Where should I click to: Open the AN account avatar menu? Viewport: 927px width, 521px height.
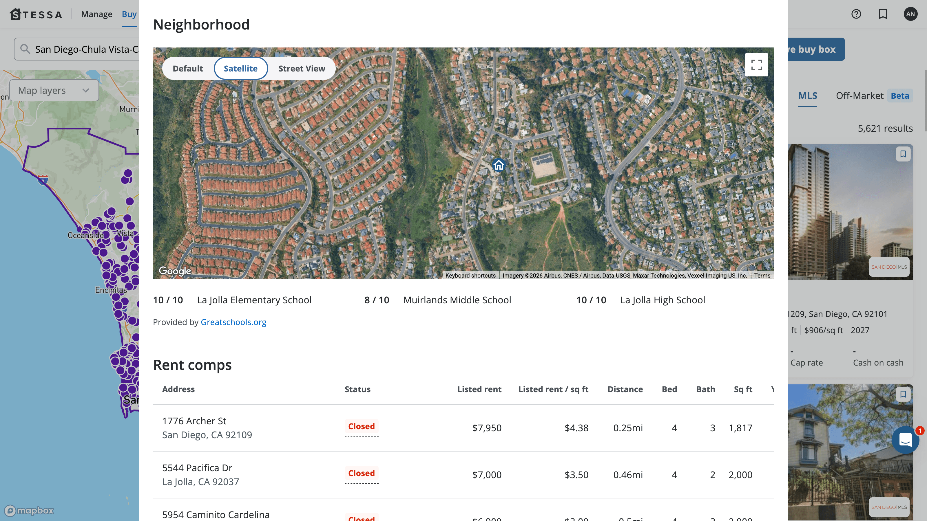point(910,14)
